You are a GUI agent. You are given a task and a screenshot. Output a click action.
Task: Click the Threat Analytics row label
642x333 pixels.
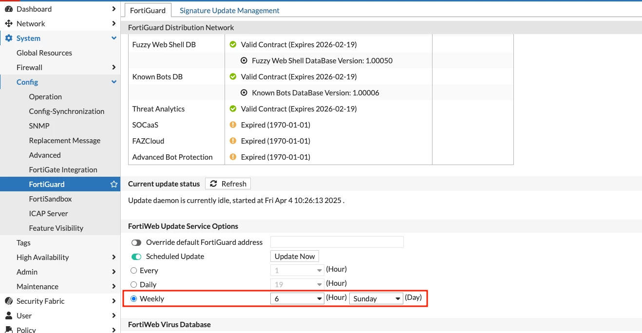tap(158, 109)
